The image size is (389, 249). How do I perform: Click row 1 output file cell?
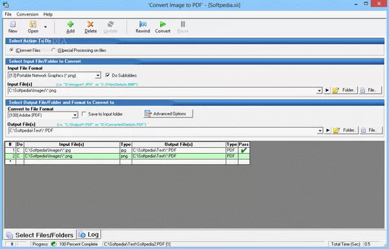179,150
